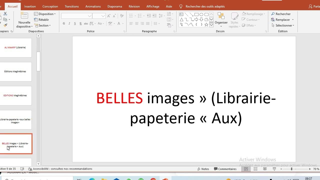Open the font color A dropdown arrow
This screenshot has width=320, height=180.
(123, 23)
